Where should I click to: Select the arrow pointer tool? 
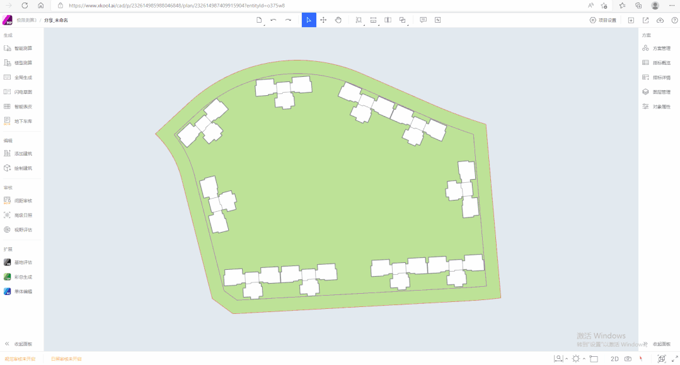309,20
